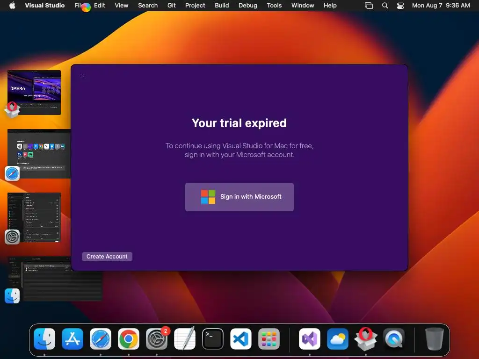Open the Edit menu
This screenshot has width=479, height=359.
(x=99, y=5)
